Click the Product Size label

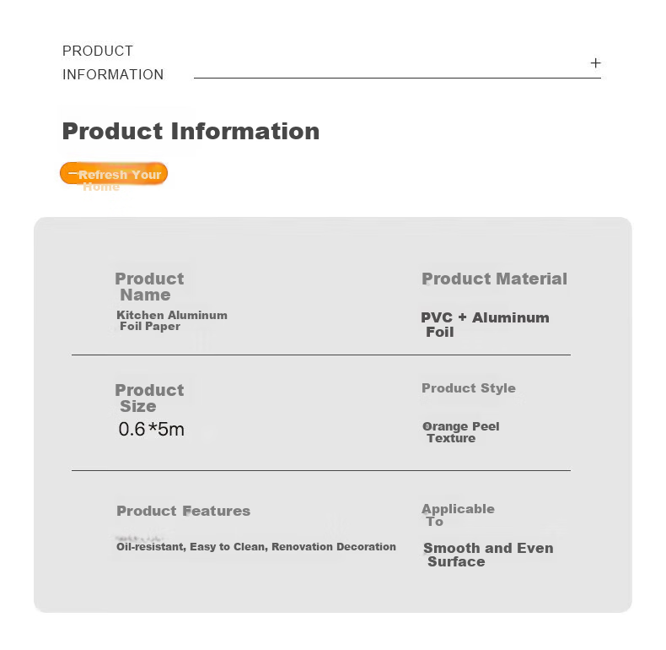[149, 398]
